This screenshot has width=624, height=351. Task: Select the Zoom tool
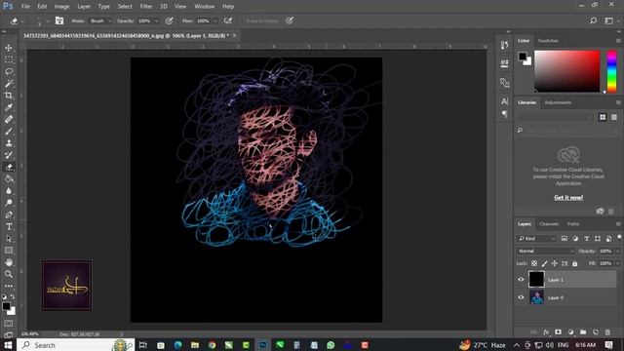[9, 274]
